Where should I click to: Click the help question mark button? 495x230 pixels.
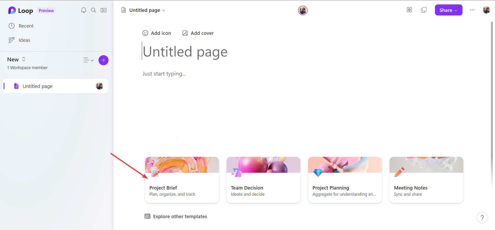[x=482, y=218]
